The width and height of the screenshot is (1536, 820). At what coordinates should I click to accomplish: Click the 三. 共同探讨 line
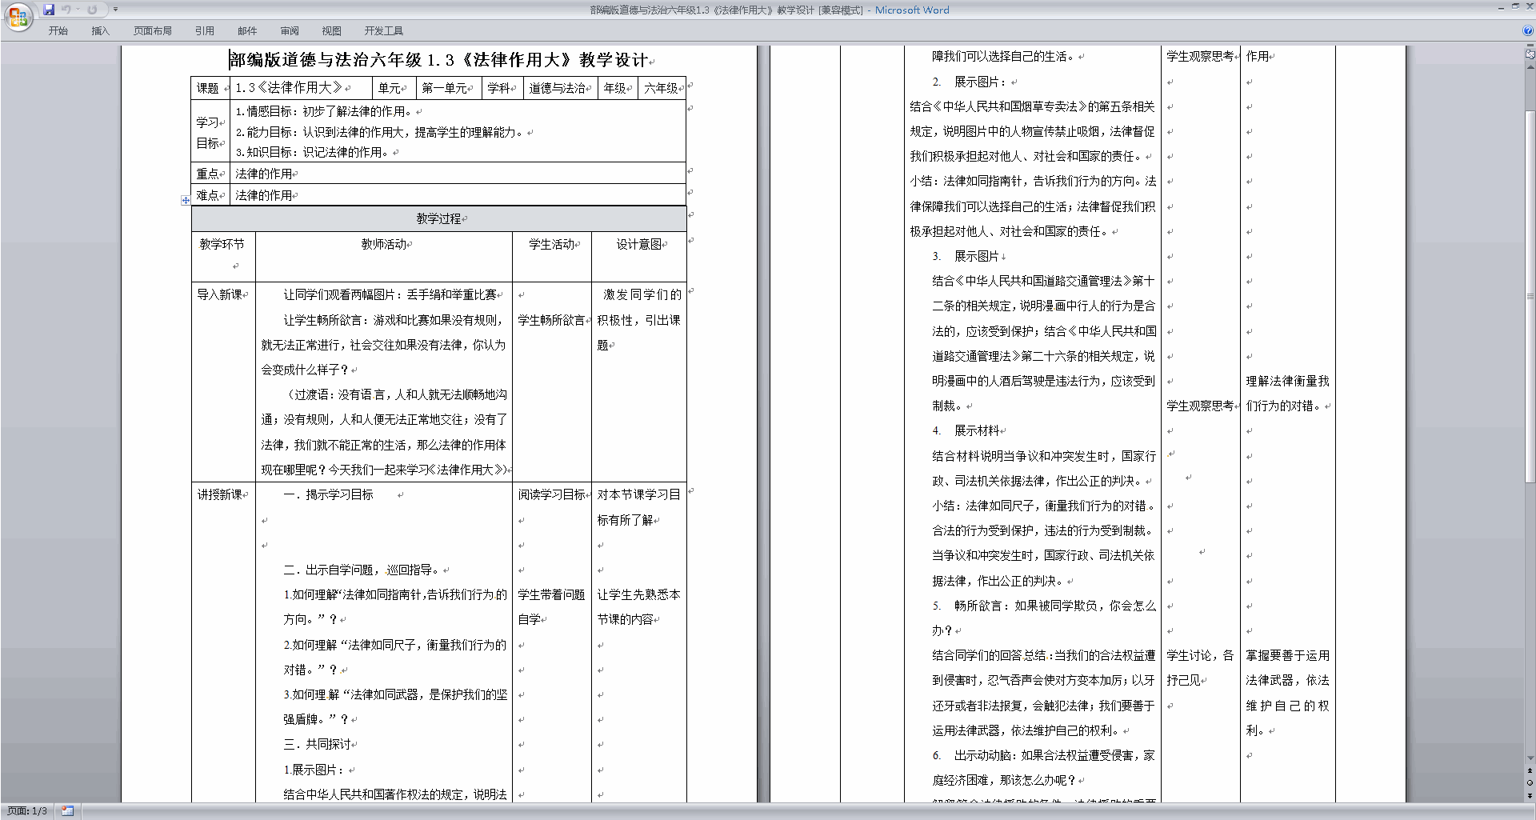(x=317, y=745)
